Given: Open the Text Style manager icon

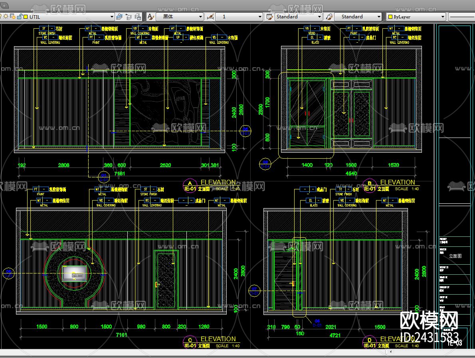Looking at the screenshot, I should (150, 17).
